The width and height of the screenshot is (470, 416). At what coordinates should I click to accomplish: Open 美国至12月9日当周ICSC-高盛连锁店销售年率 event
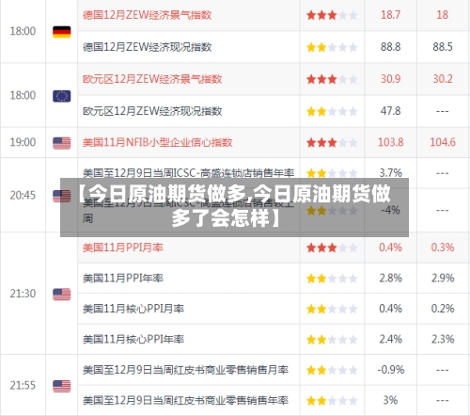click(188, 173)
